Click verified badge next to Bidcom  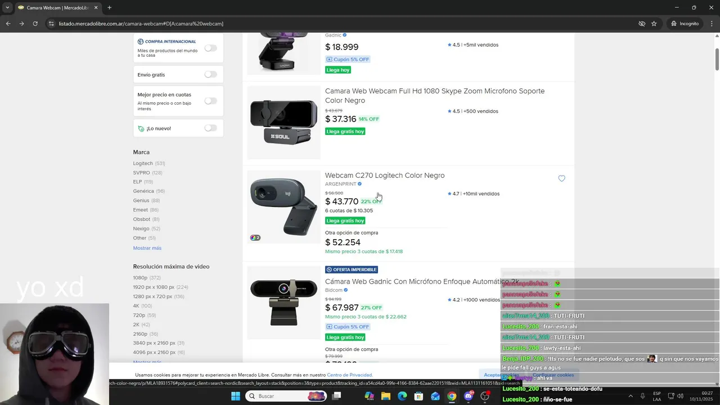[346, 290]
